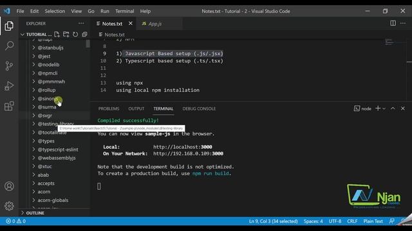Open the Edit menu

click(34, 12)
